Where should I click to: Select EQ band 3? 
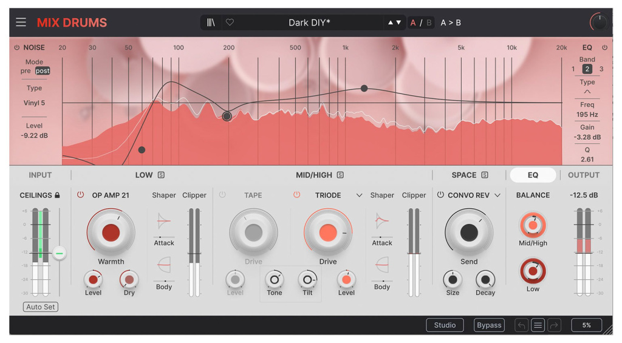[601, 69]
